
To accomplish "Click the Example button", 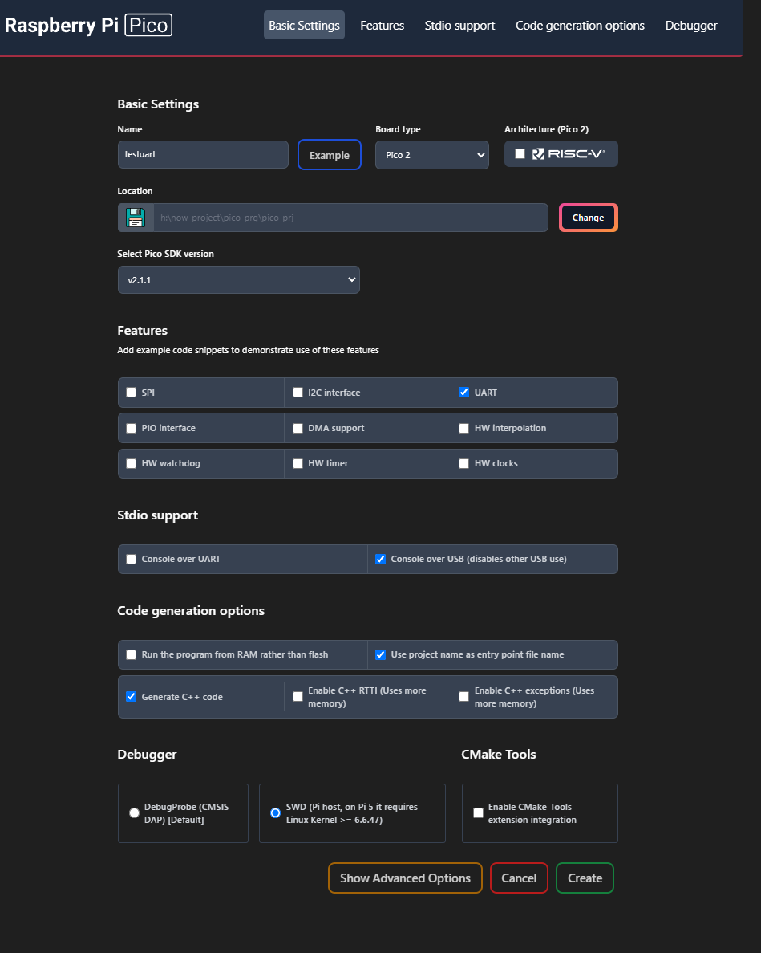I will pyautogui.click(x=330, y=155).
